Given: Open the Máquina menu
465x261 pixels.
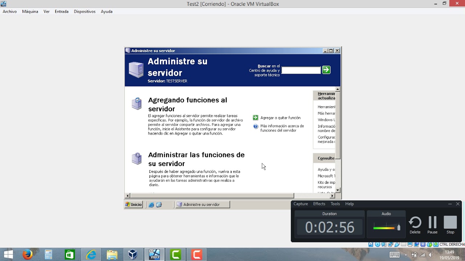Looking at the screenshot, I should pos(30,12).
